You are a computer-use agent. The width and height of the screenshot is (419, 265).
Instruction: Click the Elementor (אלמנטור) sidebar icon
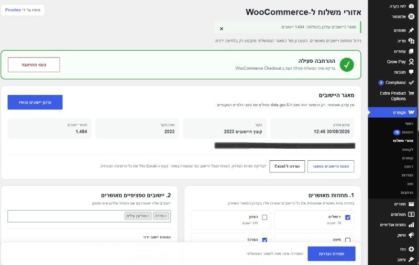tap(411, 17)
